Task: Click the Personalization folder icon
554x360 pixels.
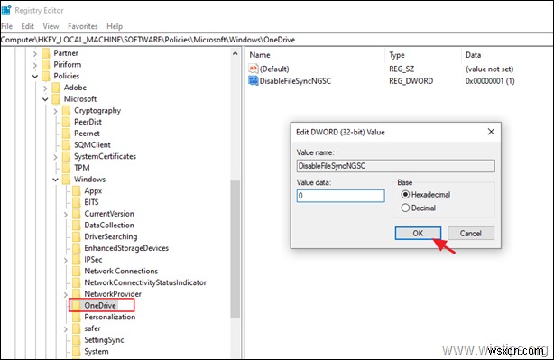Action: (x=77, y=318)
